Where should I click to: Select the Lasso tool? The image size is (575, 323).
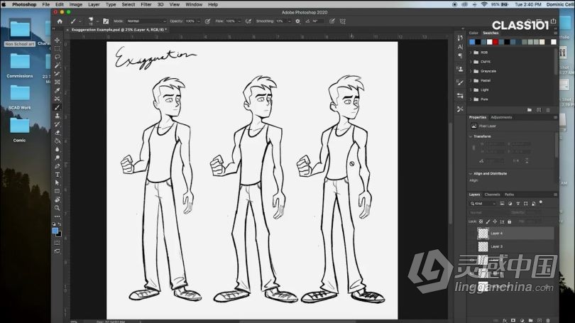(57, 57)
